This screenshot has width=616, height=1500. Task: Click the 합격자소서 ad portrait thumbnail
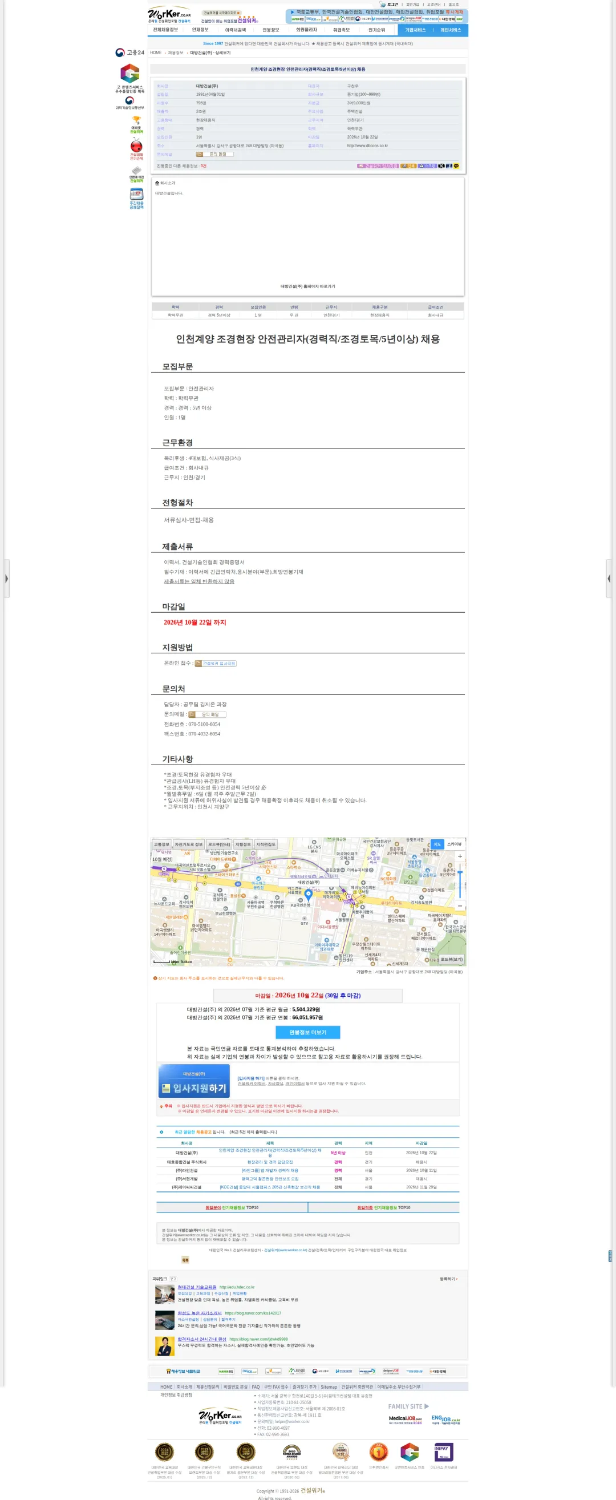(x=165, y=1346)
